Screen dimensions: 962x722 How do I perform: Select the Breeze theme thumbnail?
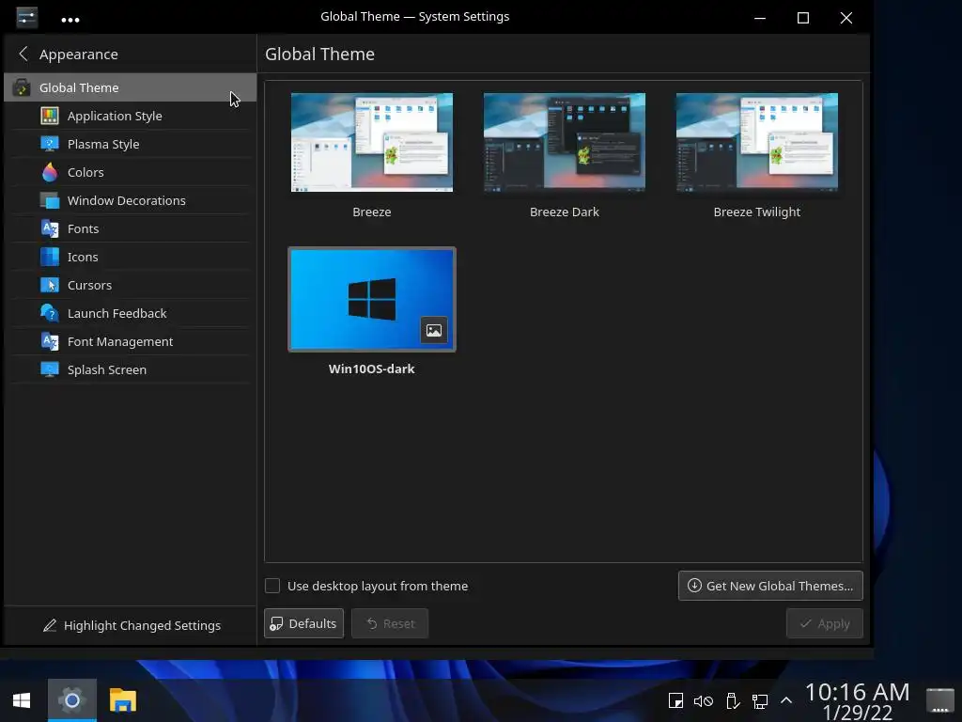coord(372,143)
